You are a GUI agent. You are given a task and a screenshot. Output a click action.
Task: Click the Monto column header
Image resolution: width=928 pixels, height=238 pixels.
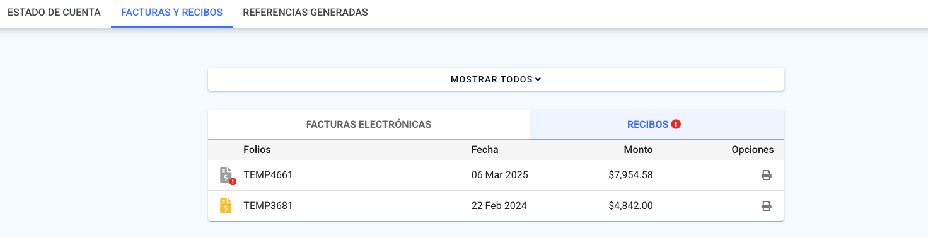click(x=639, y=150)
